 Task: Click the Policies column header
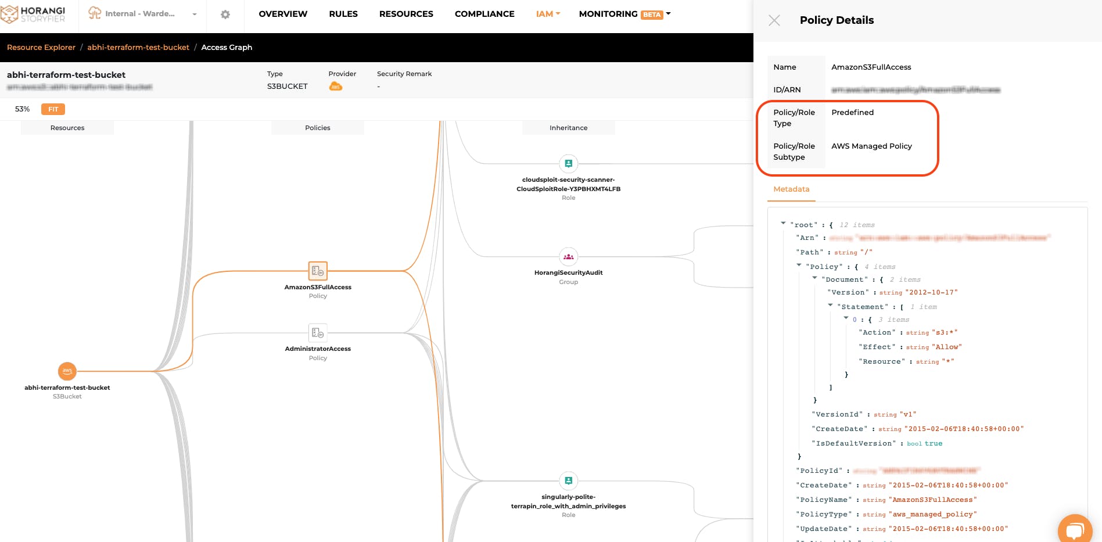[318, 128]
